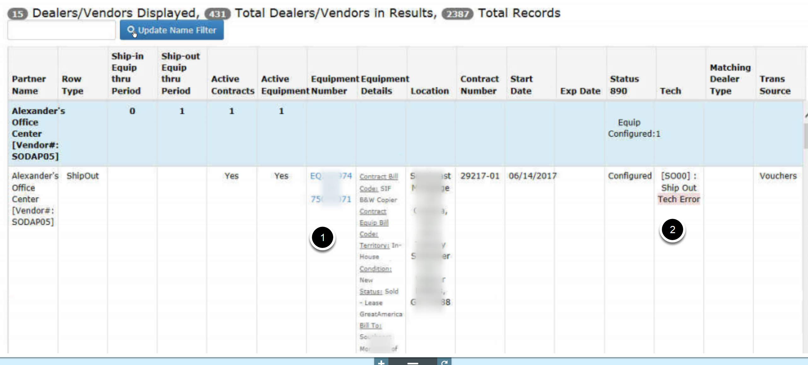Click the Equip Configured:1 summary text
Screen dimensions: 808x365
(634, 128)
